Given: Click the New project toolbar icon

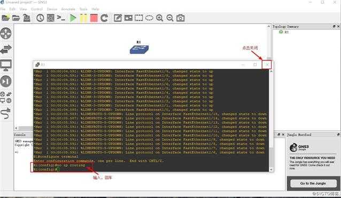Looking at the screenshot, I should click(6, 18).
